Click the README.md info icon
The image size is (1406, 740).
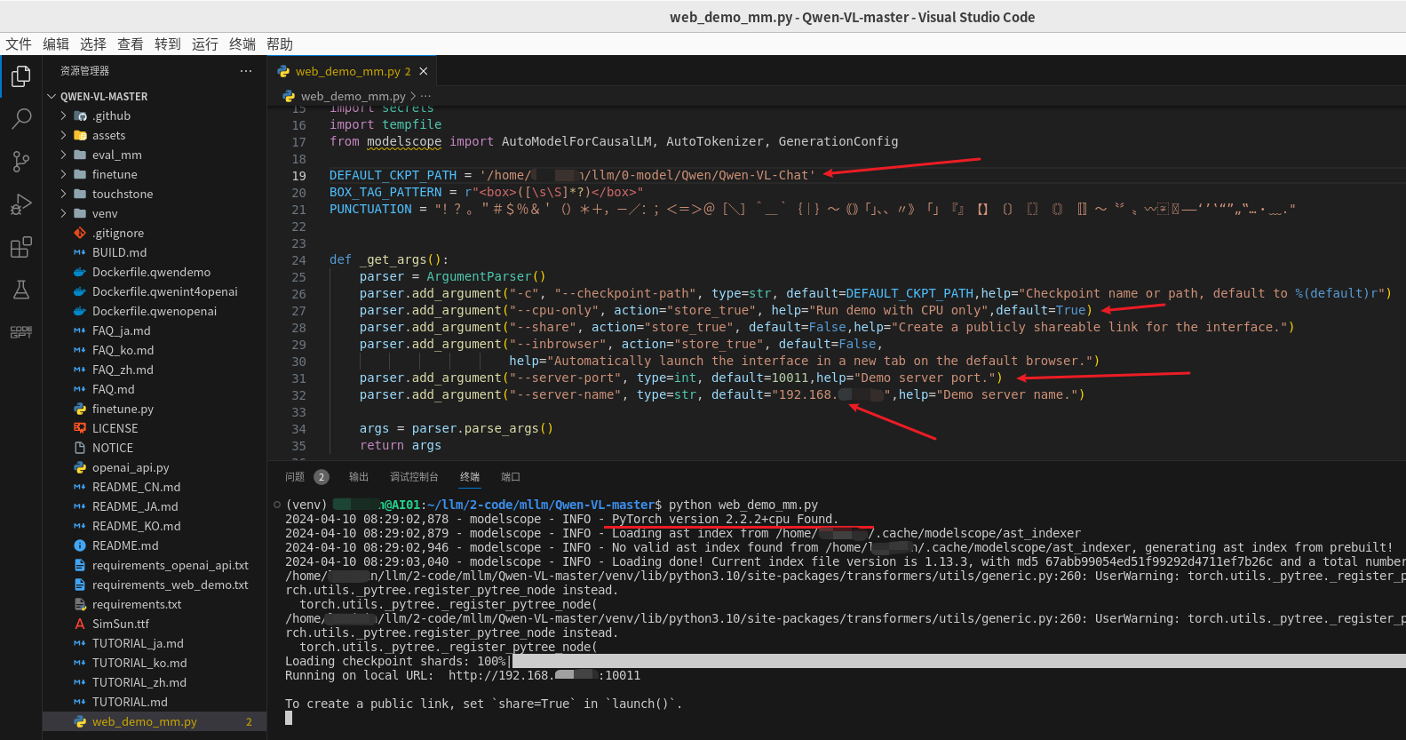[80, 545]
